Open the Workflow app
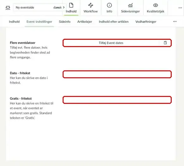 point(91,8)
